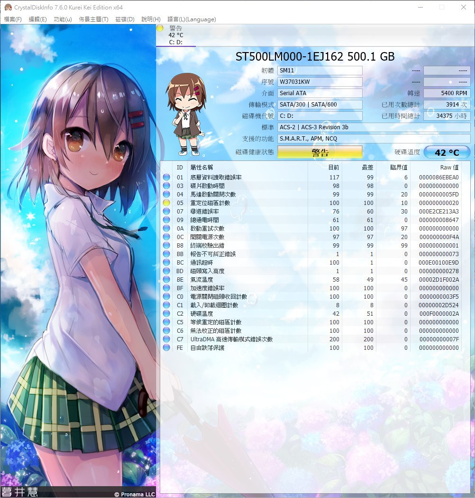
Task: Click the Raw 值 column header
Action: click(x=449, y=168)
